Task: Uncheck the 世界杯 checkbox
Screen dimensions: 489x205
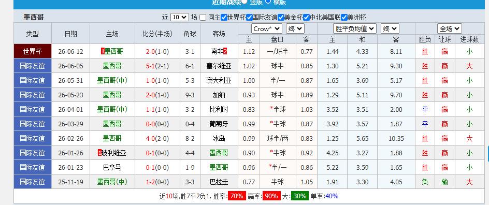Action: (x=224, y=18)
